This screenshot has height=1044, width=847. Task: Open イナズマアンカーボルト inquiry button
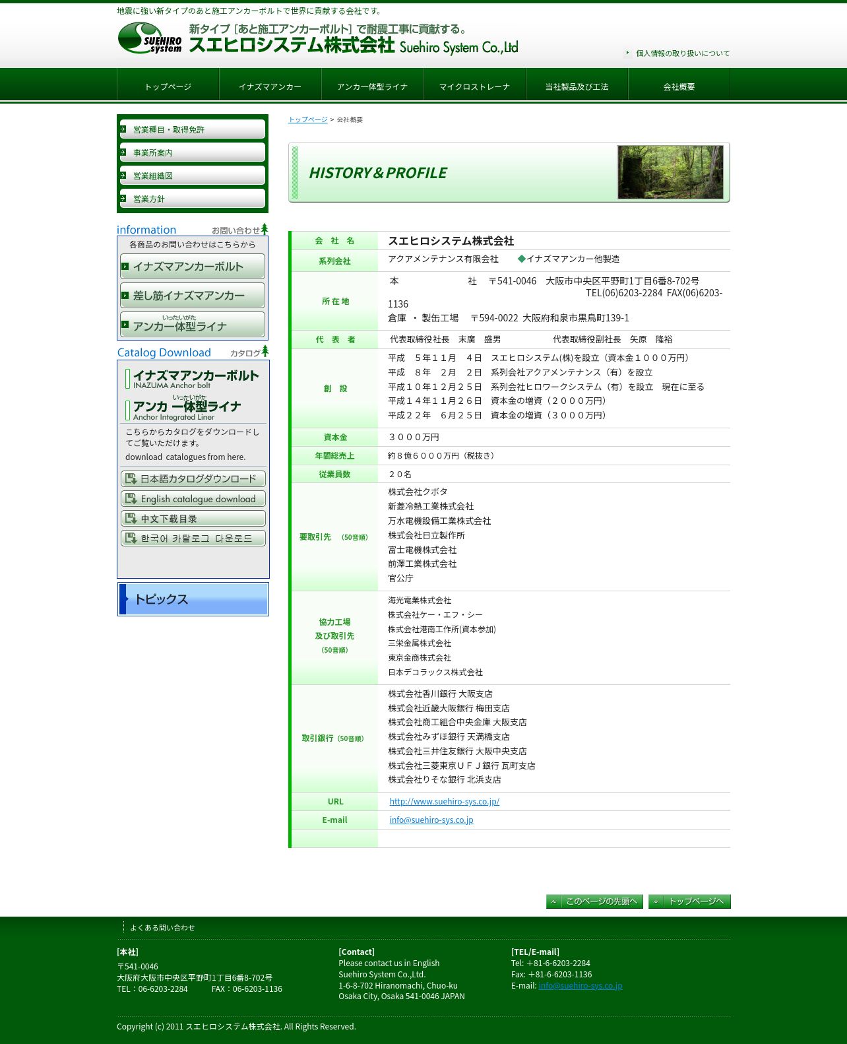[x=193, y=267]
